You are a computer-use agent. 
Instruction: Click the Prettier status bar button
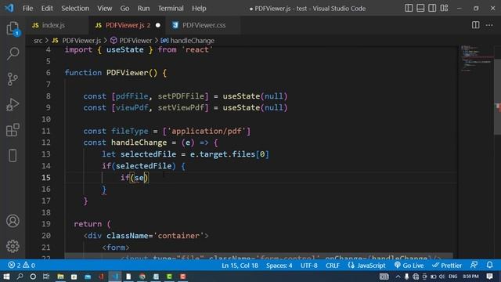click(447, 265)
